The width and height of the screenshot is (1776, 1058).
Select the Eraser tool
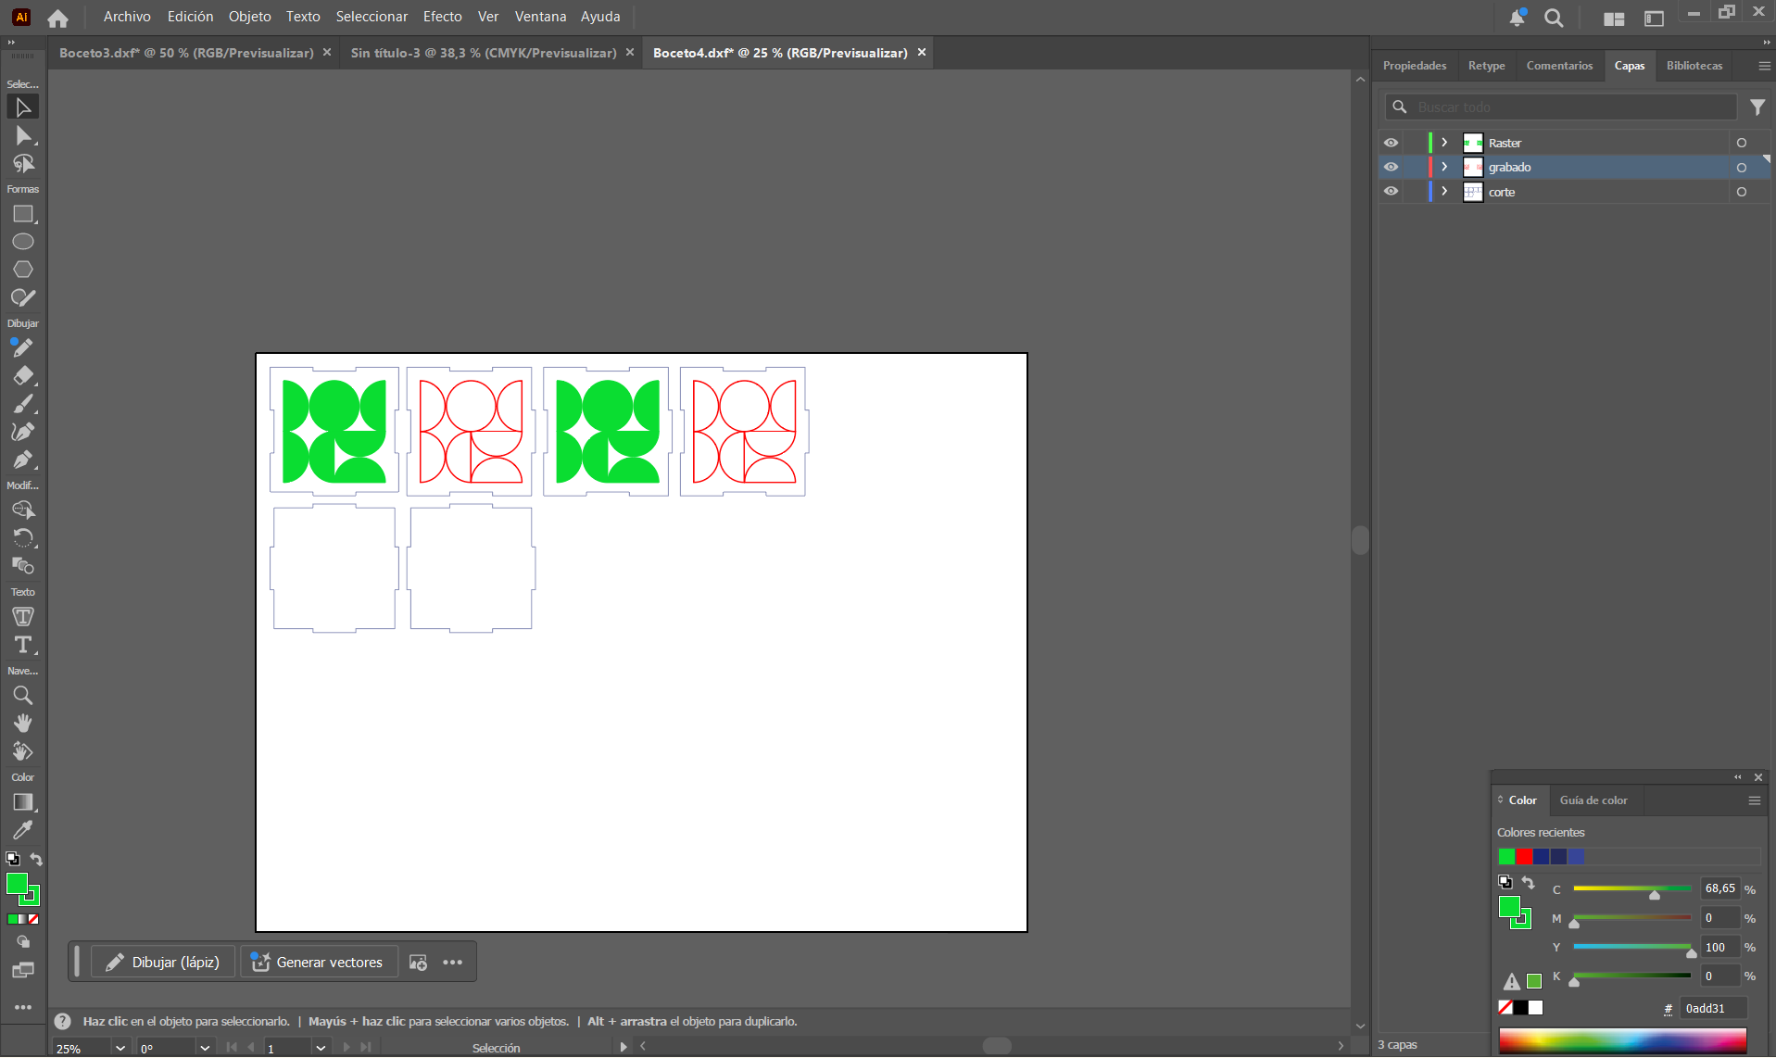22,376
